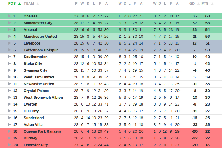Expand the Southampton row arrow
The image size is (222, 148).
click(9, 57)
